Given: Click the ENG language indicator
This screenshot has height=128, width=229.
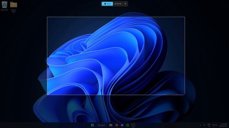Looking at the screenshot, I should pos(209,125).
